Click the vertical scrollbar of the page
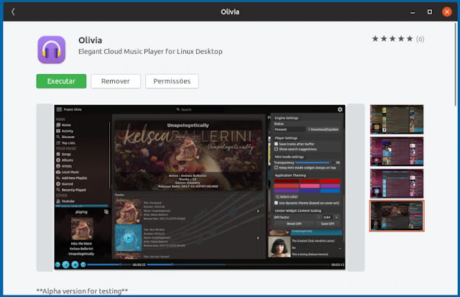Viewport: 460px width, 297px height. tap(456, 65)
